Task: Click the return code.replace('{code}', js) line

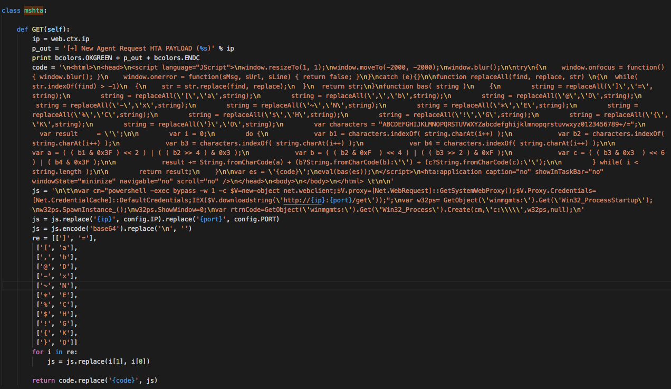Action: pyautogui.click(x=95, y=380)
